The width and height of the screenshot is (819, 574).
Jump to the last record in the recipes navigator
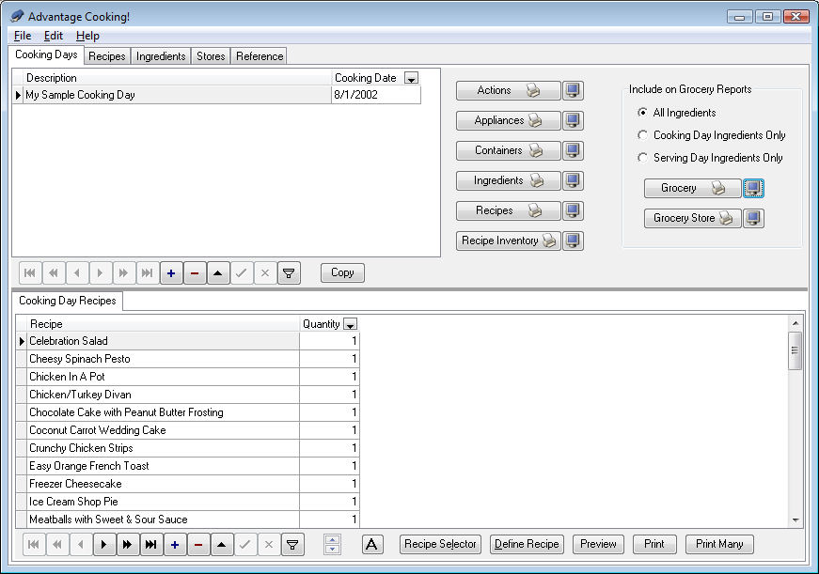[150, 544]
